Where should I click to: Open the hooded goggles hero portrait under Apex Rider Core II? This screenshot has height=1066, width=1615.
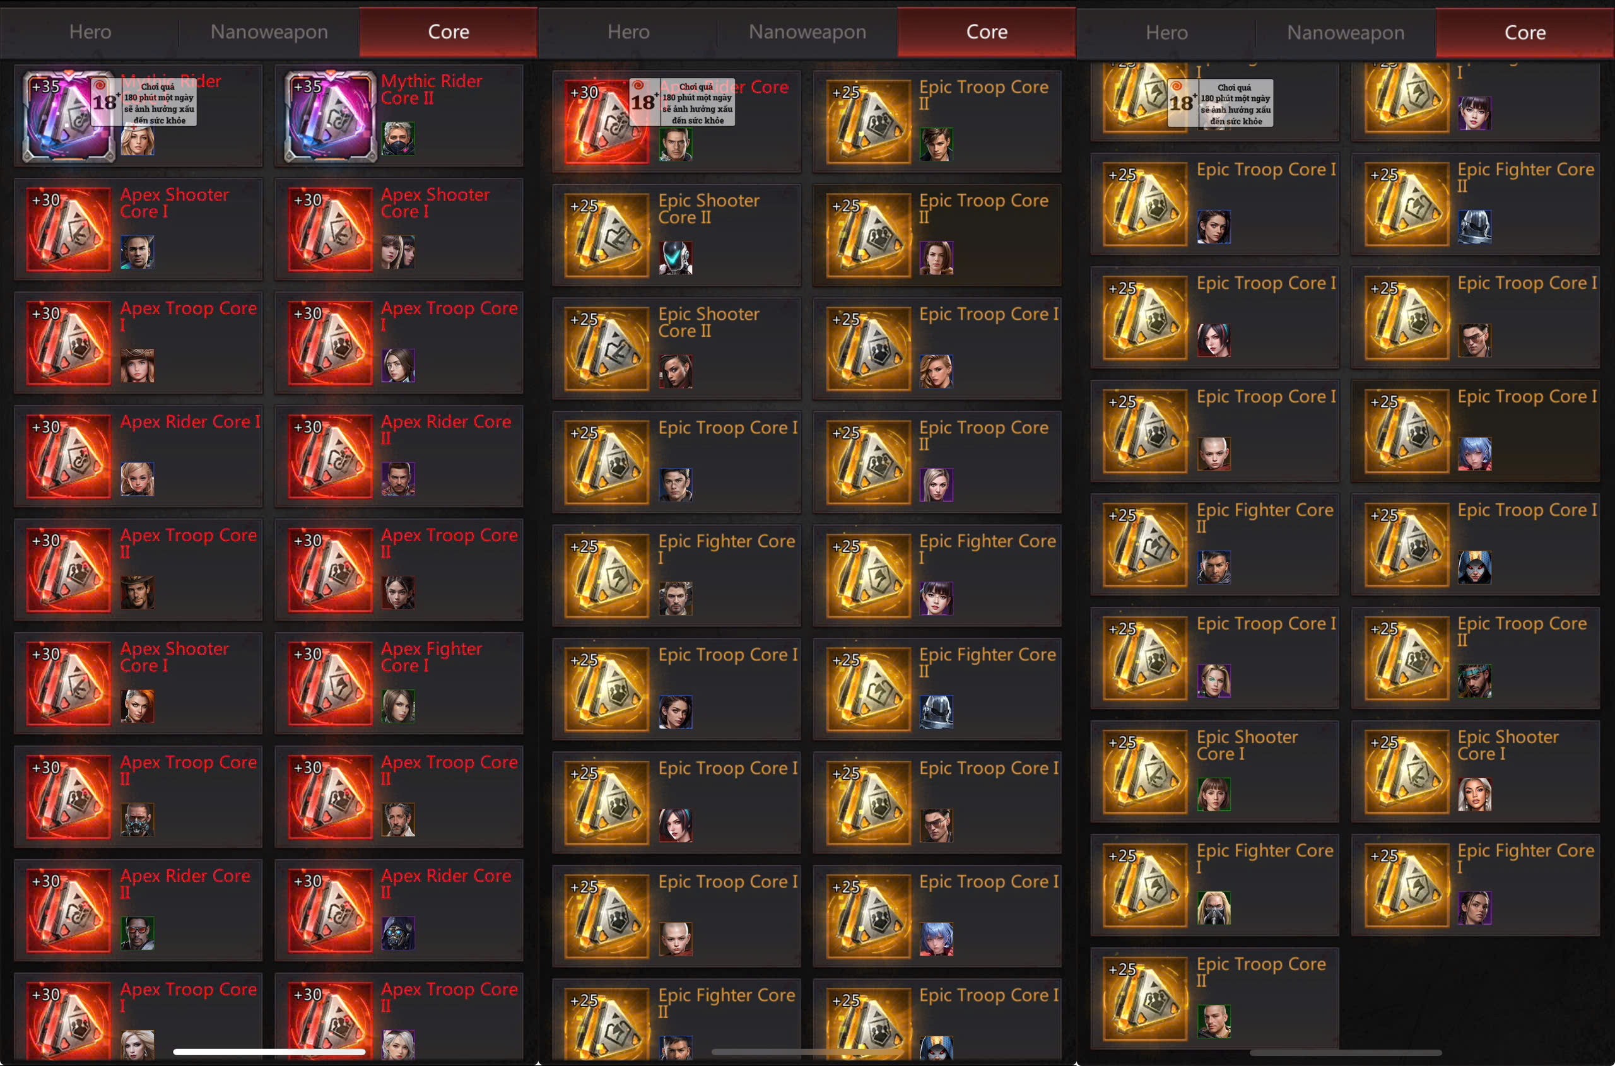(x=398, y=934)
